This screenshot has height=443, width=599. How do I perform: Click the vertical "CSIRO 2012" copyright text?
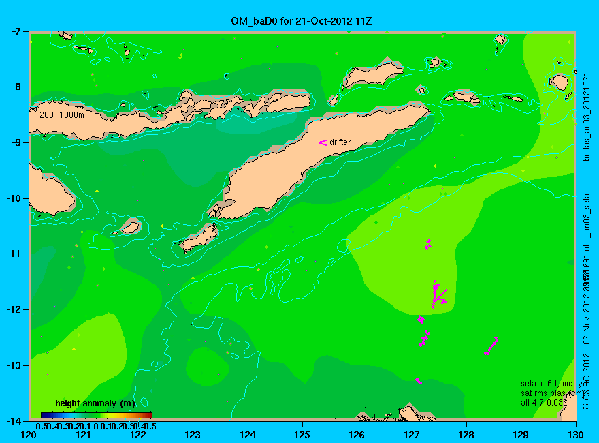tap(587, 378)
